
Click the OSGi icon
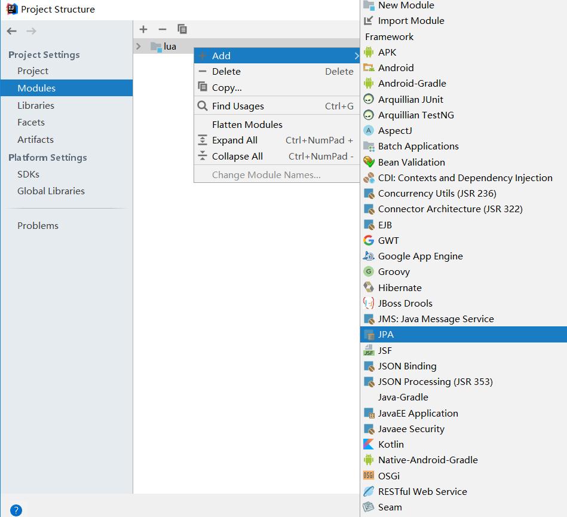(x=369, y=475)
